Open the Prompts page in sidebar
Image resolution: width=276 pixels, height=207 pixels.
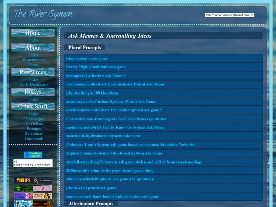click(x=34, y=129)
